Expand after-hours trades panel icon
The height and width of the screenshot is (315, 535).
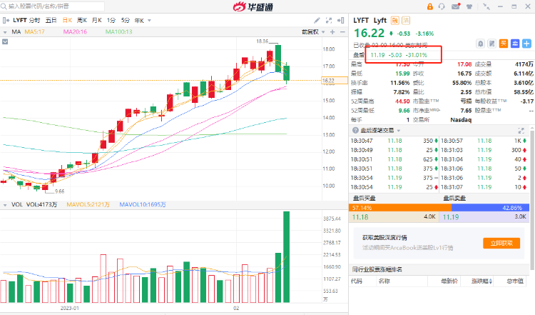521,131
